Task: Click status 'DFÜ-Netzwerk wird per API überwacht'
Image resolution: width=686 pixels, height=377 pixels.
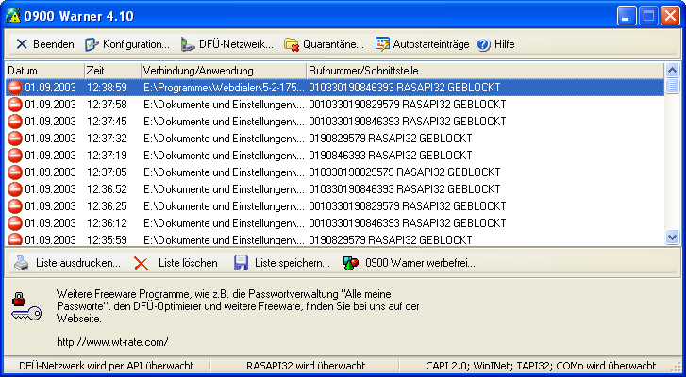Action: click(107, 366)
